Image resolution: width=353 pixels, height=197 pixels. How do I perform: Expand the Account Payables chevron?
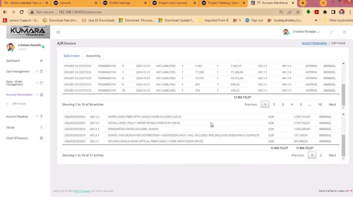37,116
